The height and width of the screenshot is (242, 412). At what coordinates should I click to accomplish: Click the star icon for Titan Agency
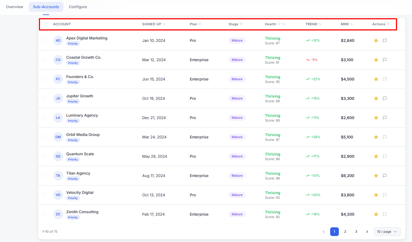[x=376, y=176]
